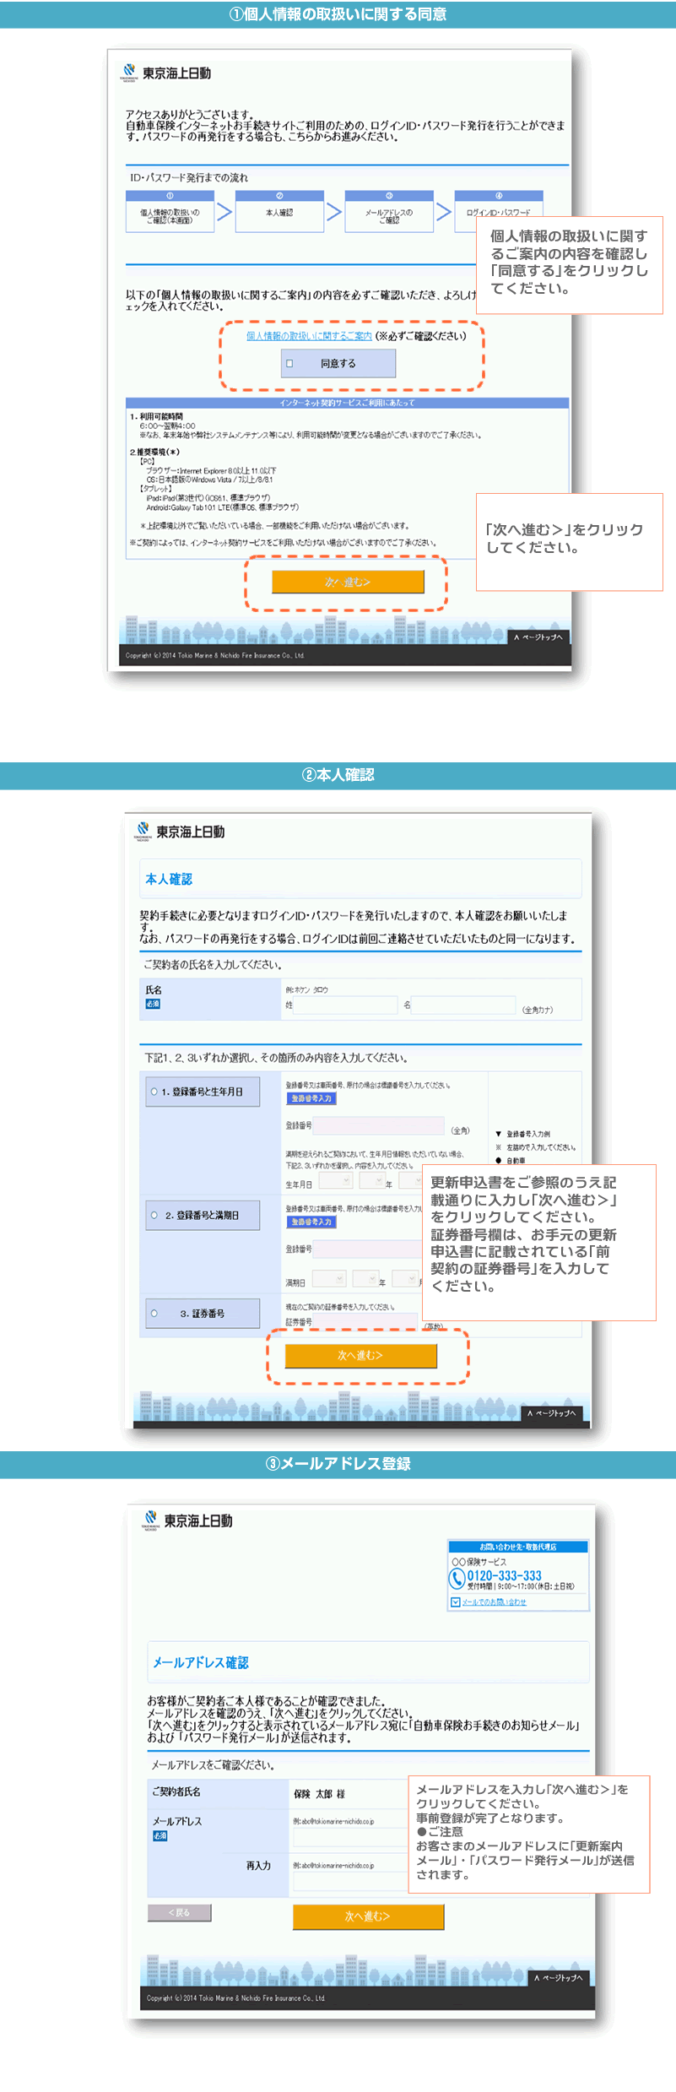This screenshot has height=2092, width=676.
Task: Click the ご契約者氏名 row label
Action: coord(176,1791)
